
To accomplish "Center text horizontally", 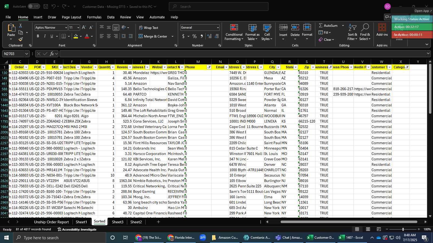I will point(109,36).
